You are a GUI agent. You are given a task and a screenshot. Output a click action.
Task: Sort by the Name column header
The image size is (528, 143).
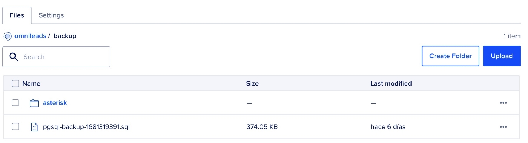click(31, 83)
